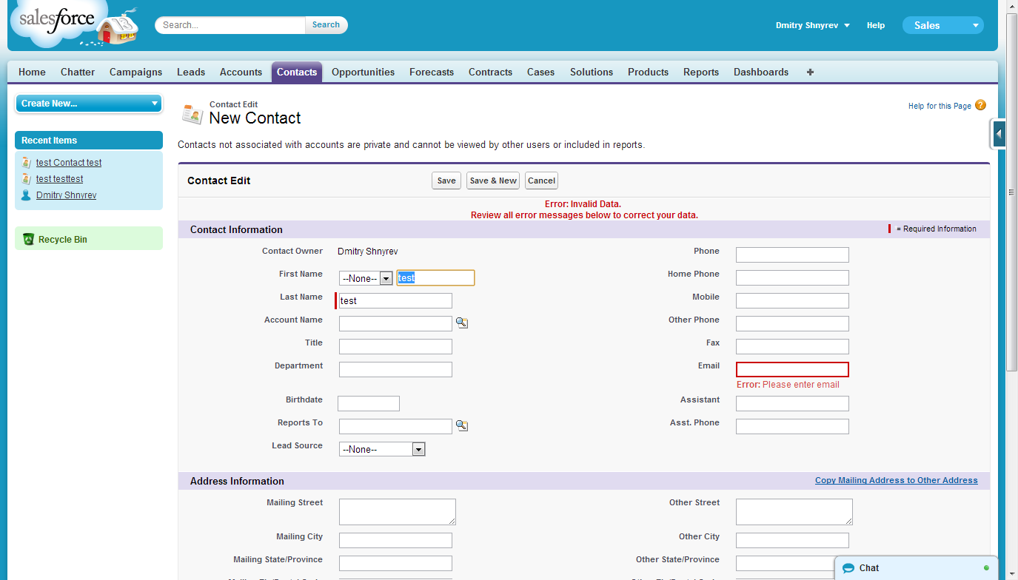
Task: Click the plus icon for all tabs
Action: tap(810, 72)
